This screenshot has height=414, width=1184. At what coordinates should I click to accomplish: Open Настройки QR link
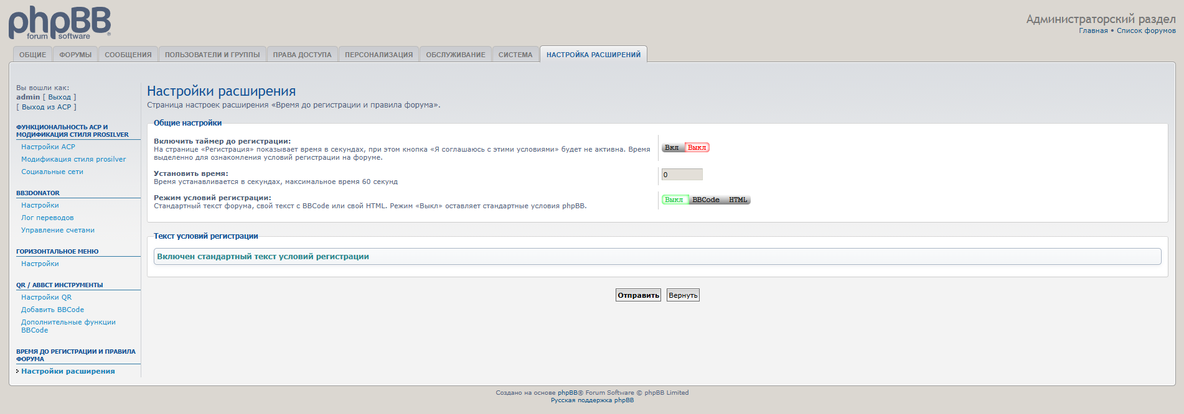coord(46,297)
